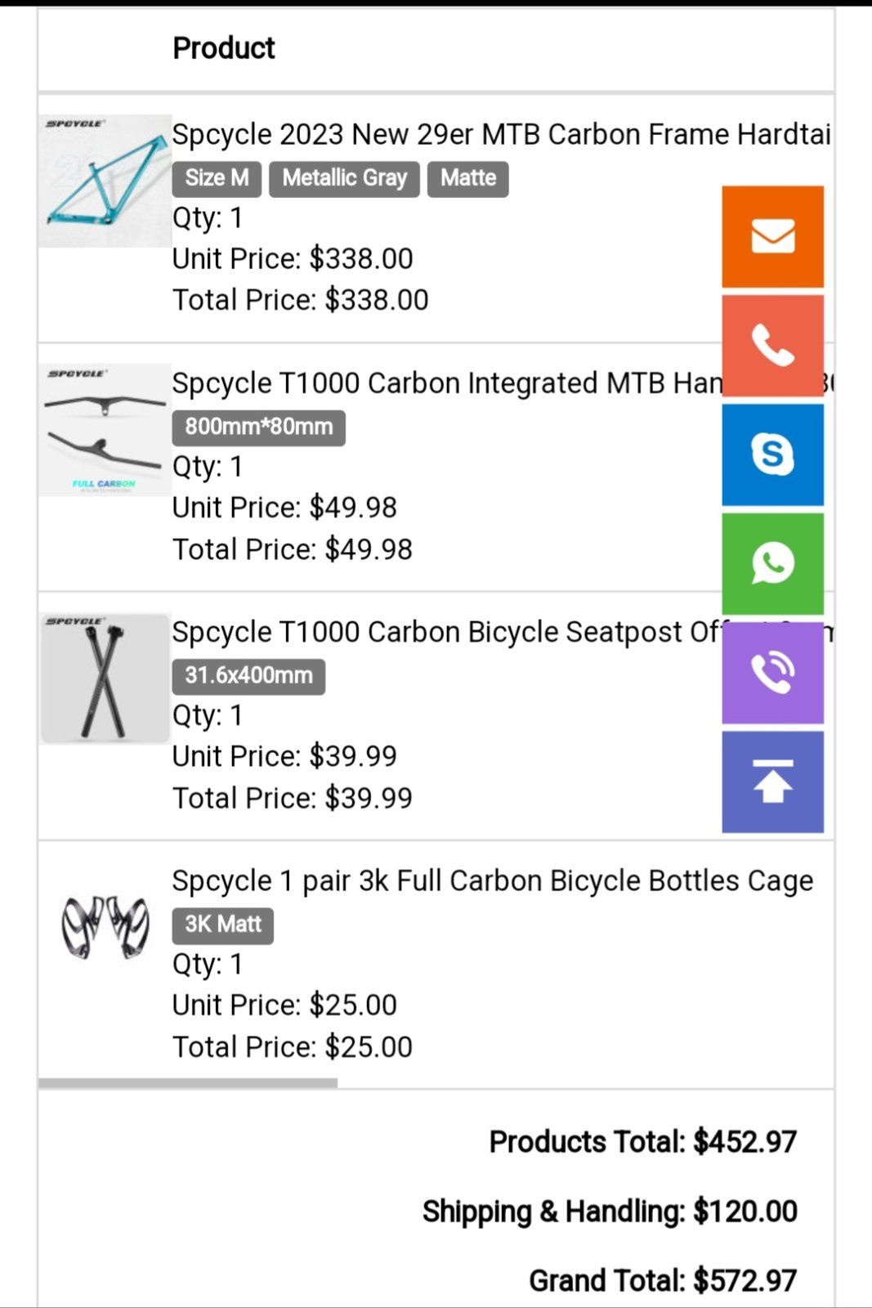This screenshot has width=872, height=1308.
Task: Click the 800mm*80mm size tag
Action: (258, 428)
